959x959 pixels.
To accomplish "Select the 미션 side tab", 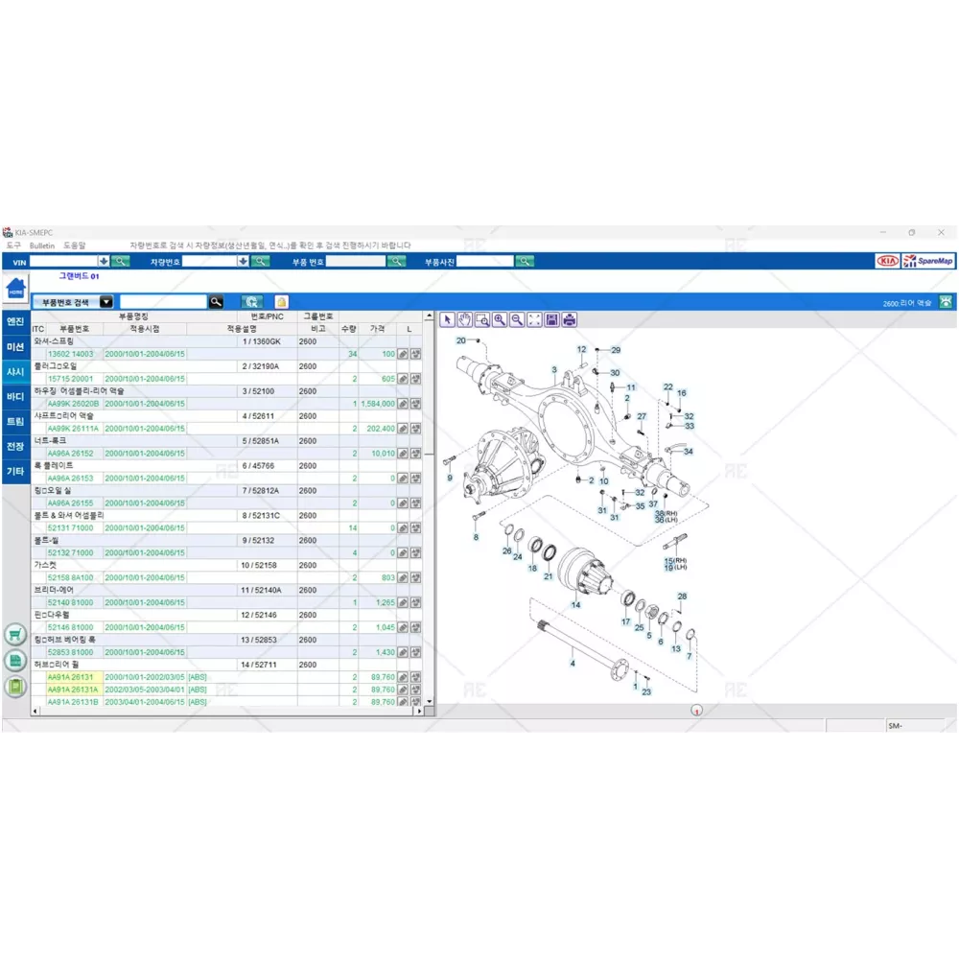I will [x=15, y=346].
